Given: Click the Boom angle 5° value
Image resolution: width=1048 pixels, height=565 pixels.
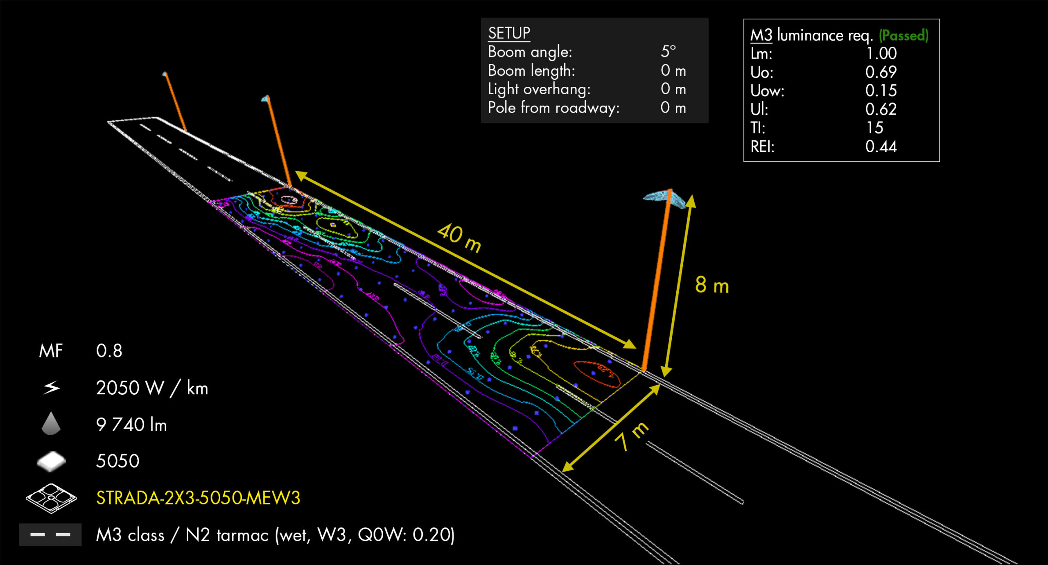Looking at the screenshot, I should (x=668, y=52).
